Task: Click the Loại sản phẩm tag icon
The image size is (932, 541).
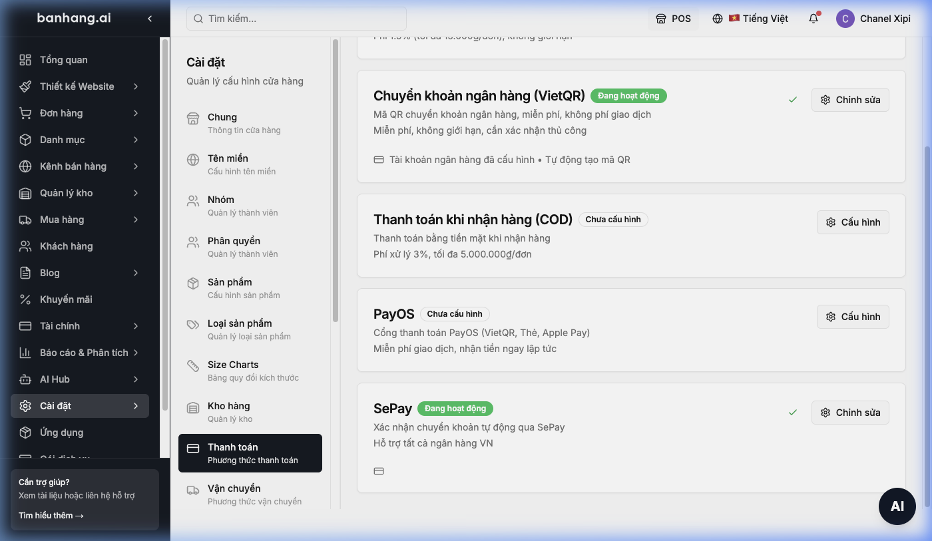Action: (193, 325)
